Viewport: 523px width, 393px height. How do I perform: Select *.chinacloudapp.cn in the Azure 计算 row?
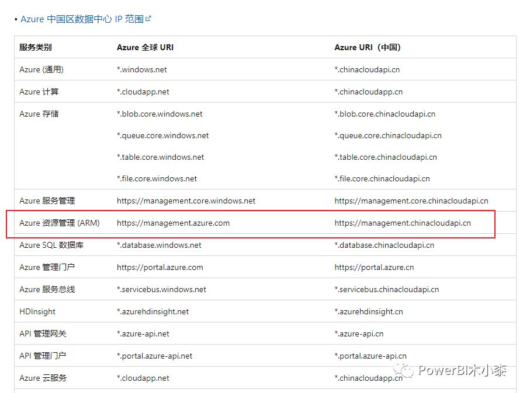pyautogui.click(x=369, y=92)
